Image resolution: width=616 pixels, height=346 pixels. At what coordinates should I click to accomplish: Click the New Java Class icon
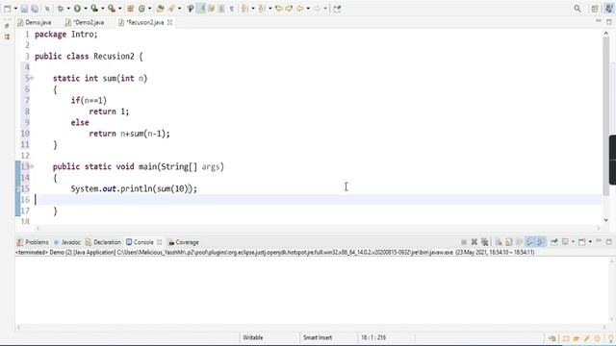(x=141, y=9)
